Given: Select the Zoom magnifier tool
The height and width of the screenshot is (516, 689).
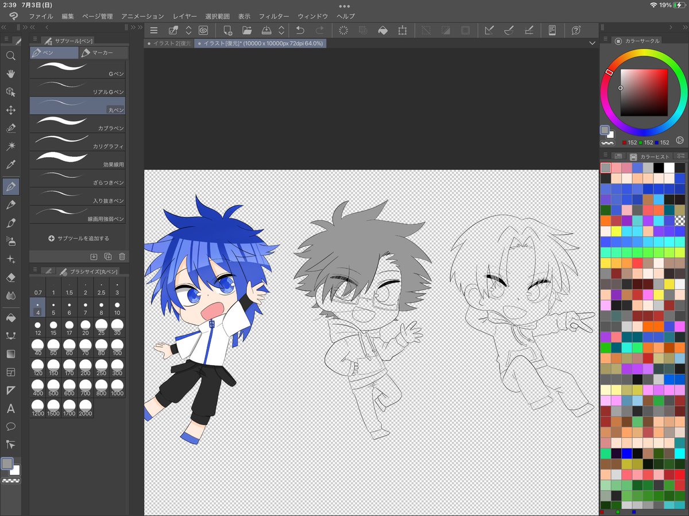Looking at the screenshot, I should point(10,56).
